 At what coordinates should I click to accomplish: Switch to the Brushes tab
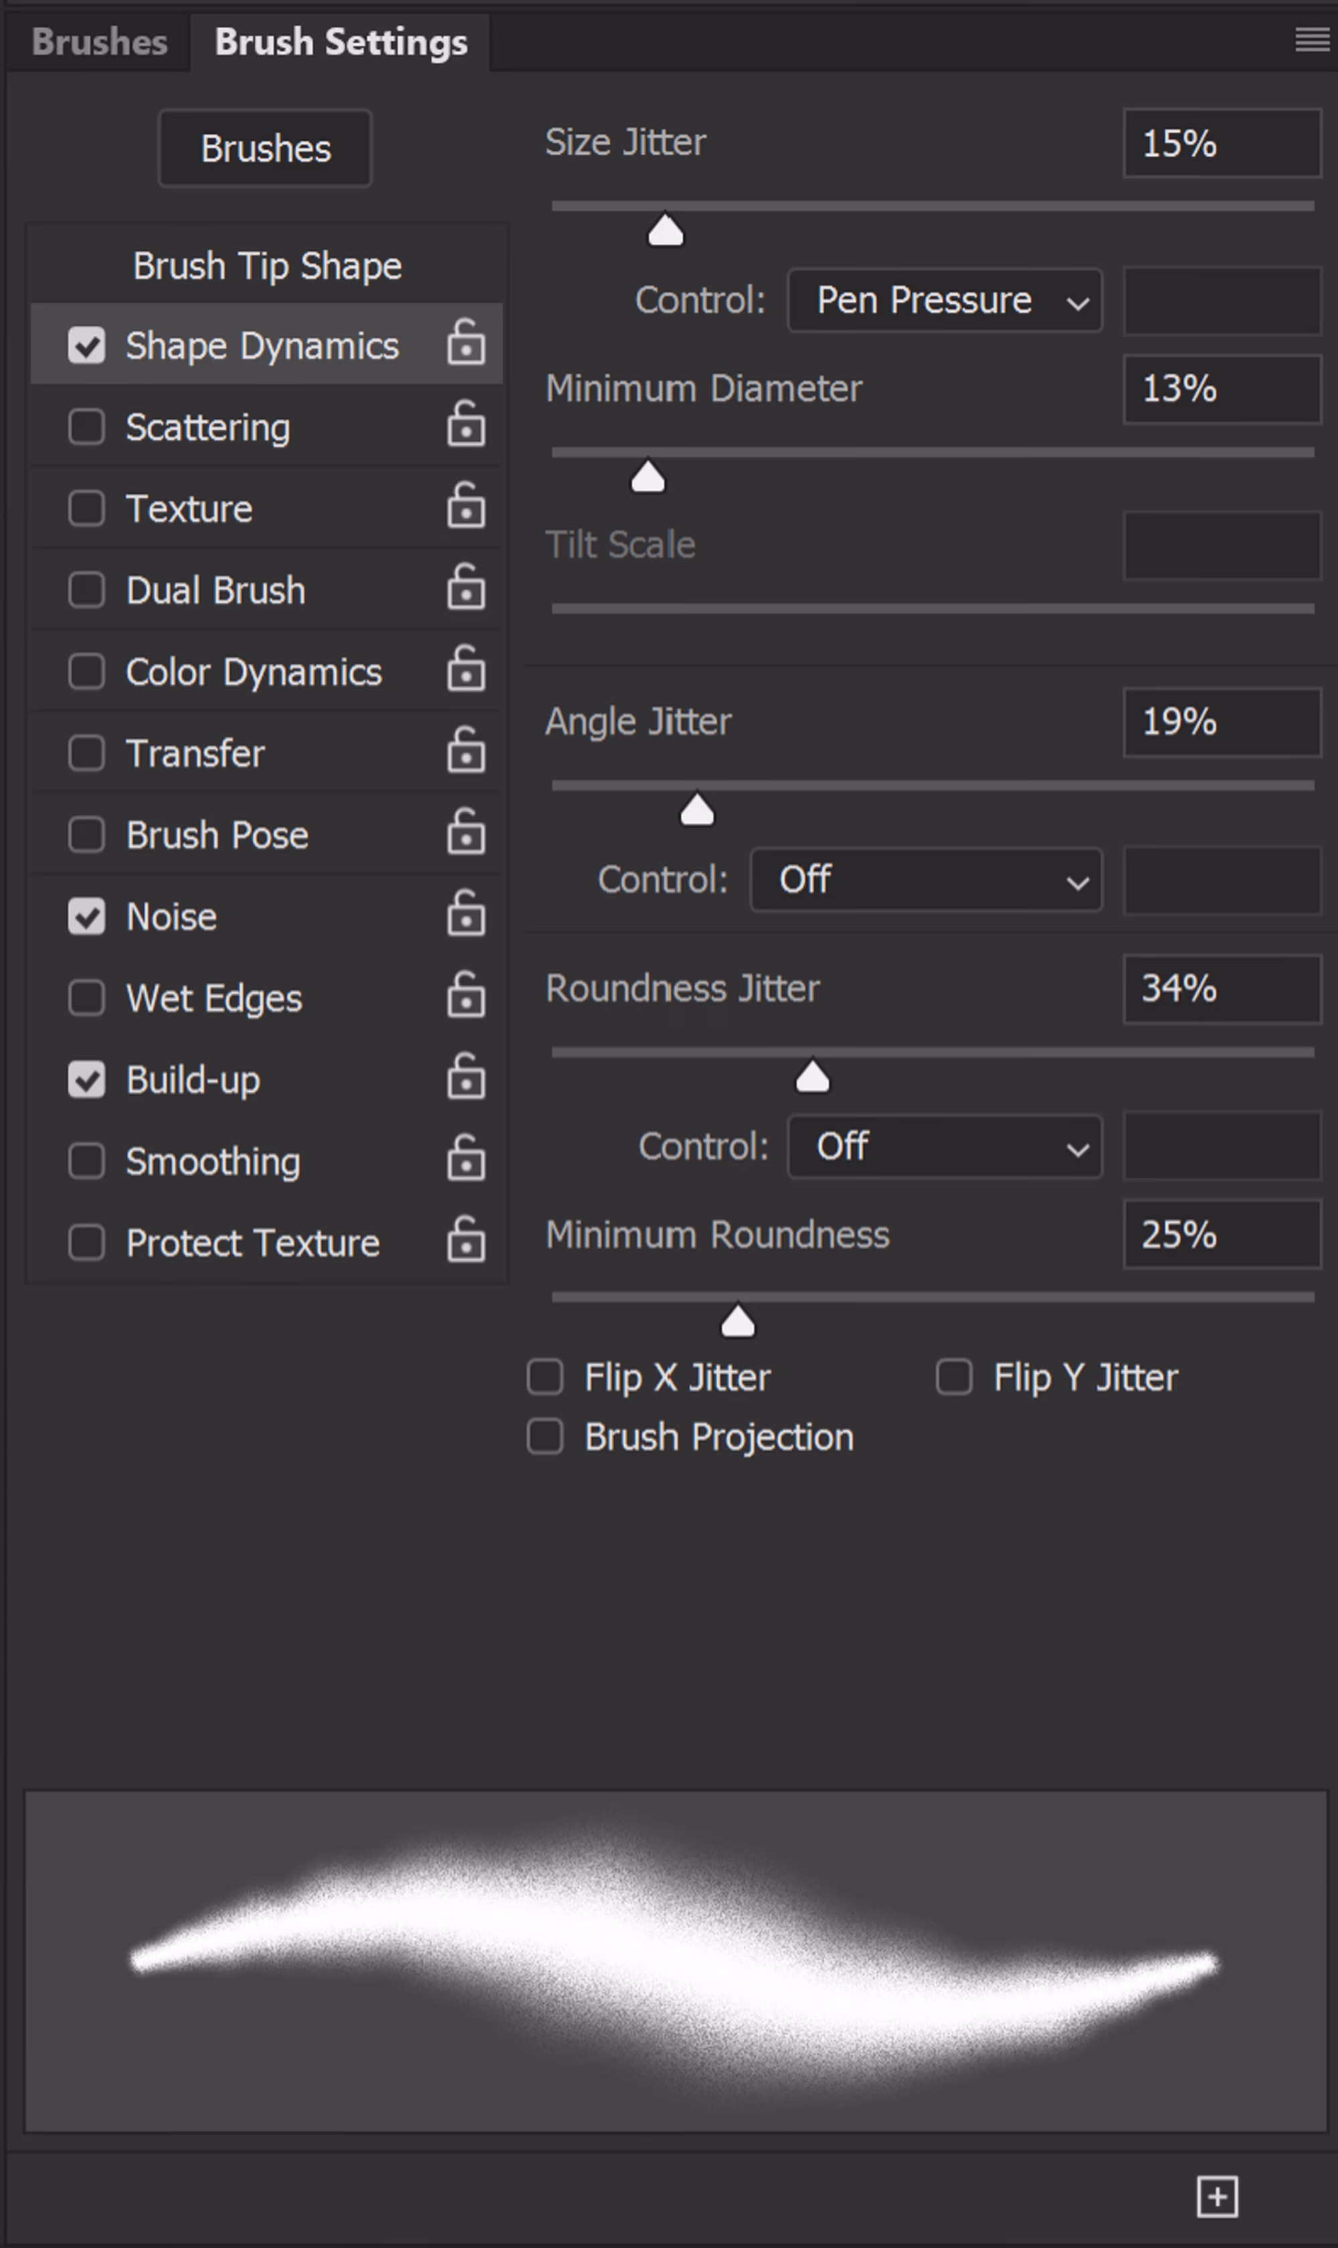tap(99, 41)
